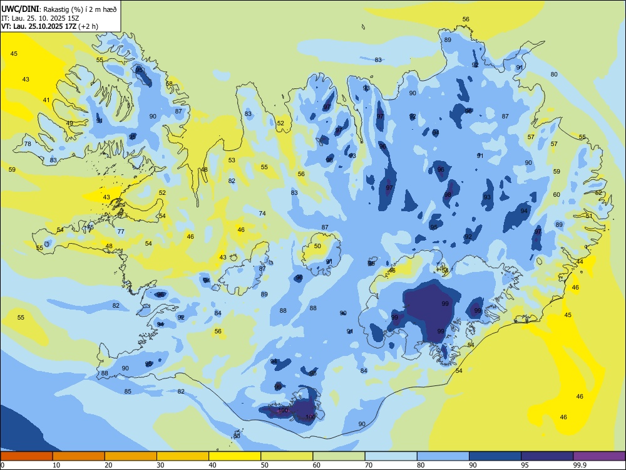Click the 'UWC/DINI: Rakastig (%) í 2 m hæð' title
Viewport: 626px width, 470px height.
click(x=59, y=9)
